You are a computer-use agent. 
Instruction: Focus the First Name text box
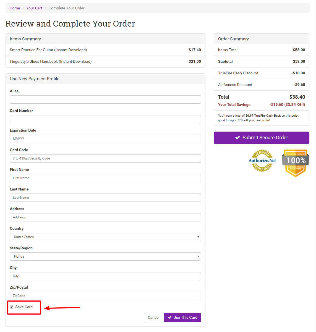(x=105, y=178)
